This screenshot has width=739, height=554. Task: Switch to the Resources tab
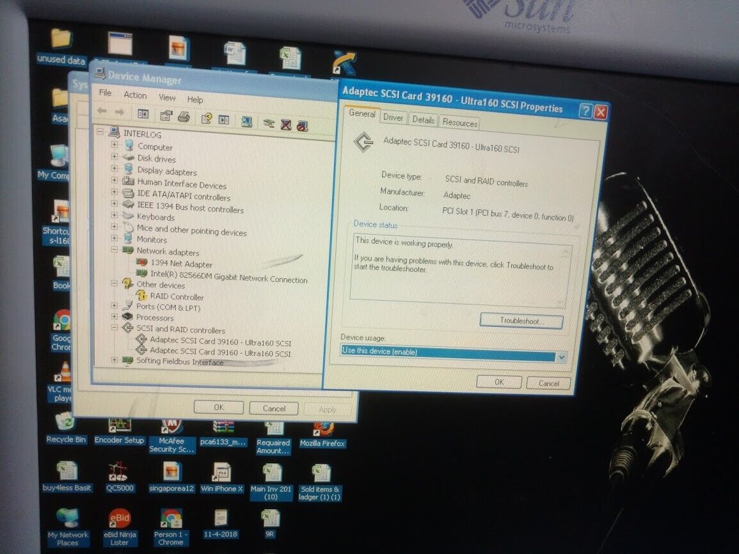coord(460,122)
